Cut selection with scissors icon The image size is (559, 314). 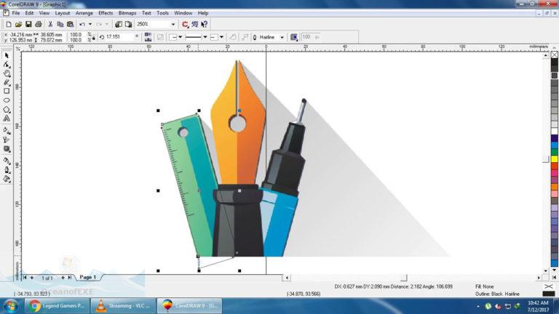coord(49,24)
